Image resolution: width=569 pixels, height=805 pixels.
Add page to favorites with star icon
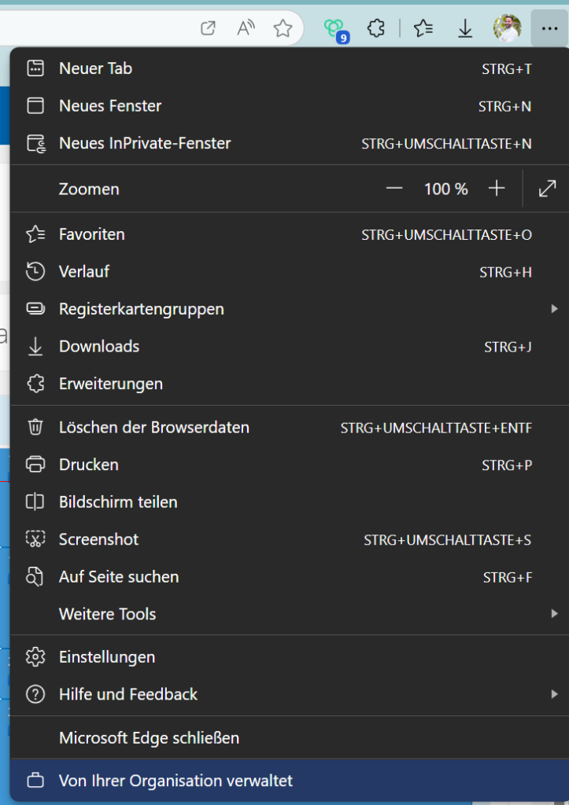pyautogui.click(x=283, y=29)
